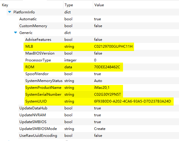Click the Value column header
Viewport: 179px width, 141px height.
[x=99, y=5]
